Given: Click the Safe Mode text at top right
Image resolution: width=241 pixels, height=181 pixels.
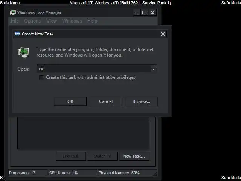Looking at the screenshot, I should coord(231,3).
